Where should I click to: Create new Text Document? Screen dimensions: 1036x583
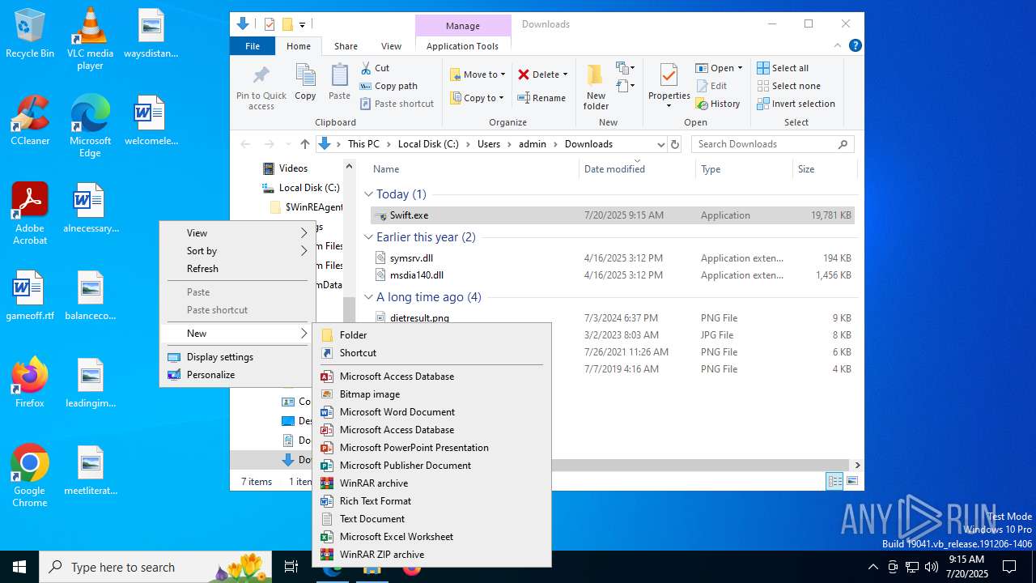431,519
